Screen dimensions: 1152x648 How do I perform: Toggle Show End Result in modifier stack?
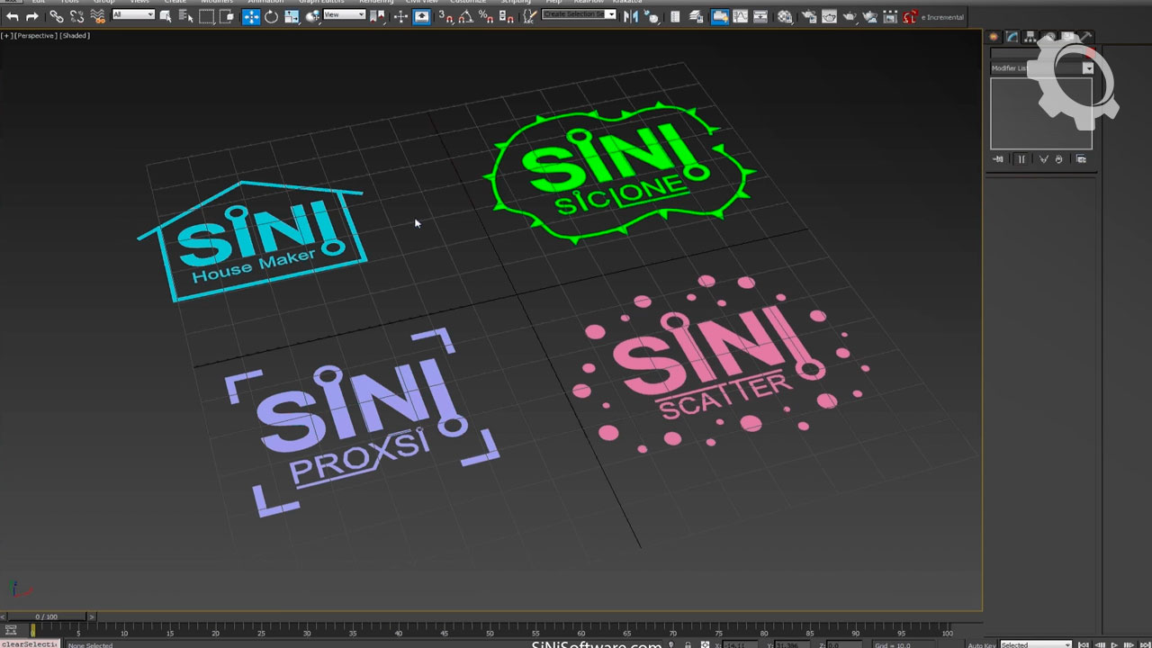[1021, 159]
